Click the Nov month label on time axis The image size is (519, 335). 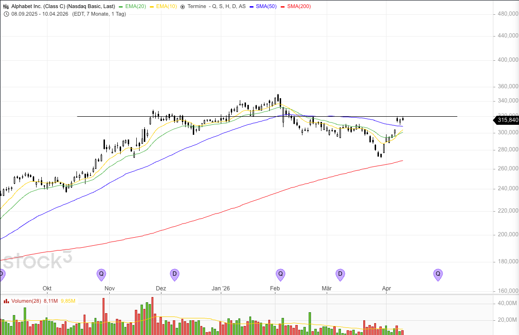pyautogui.click(x=110, y=288)
